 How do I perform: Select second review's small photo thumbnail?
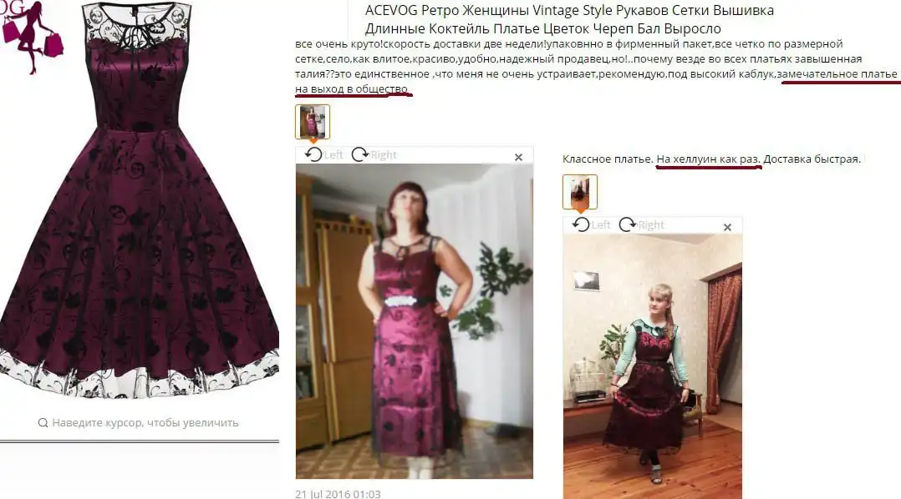tap(580, 192)
